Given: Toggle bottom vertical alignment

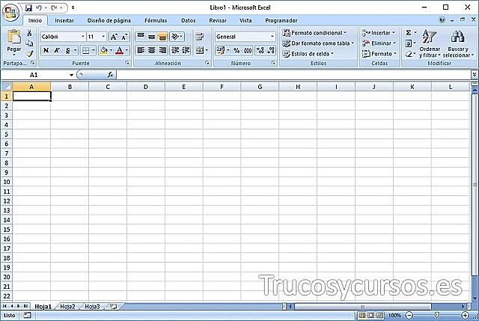Looking at the screenshot, I should point(162,37).
